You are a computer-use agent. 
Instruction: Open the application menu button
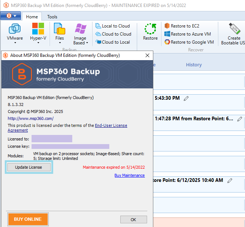click(11, 16)
